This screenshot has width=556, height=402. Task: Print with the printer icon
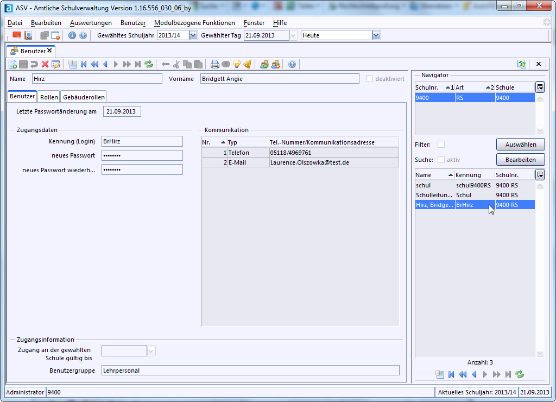(x=215, y=64)
